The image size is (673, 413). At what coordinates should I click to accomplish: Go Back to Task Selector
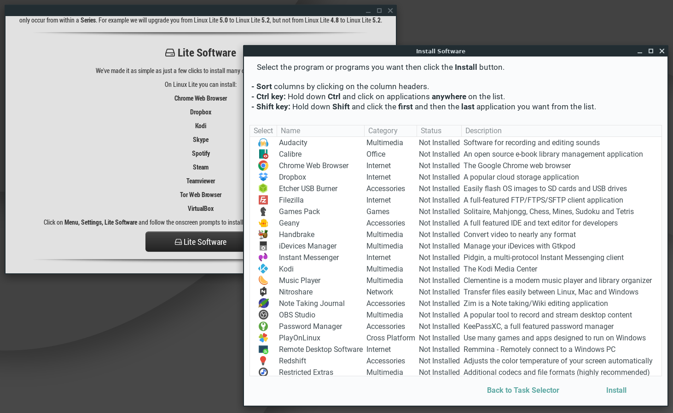(523, 390)
